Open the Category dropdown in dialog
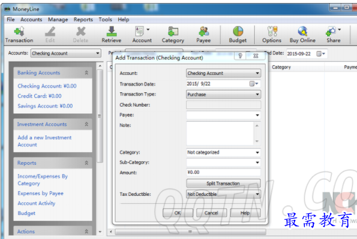The width and height of the screenshot is (357, 239). pyautogui.click(x=223, y=152)
